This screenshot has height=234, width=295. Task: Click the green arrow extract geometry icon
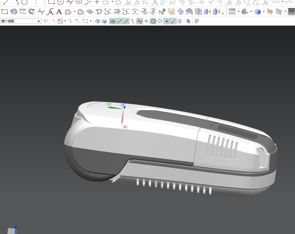point(163,12)
